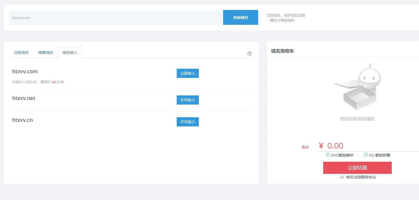This screenshot has height=200, width=419.
Task: Focus the domain search input field
Action: (x=116, y=18)
